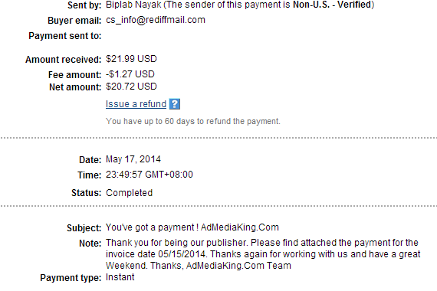Click the $20.72 USD net amount
This screenshot has height=291, width=437.
(x=131, y=87)
